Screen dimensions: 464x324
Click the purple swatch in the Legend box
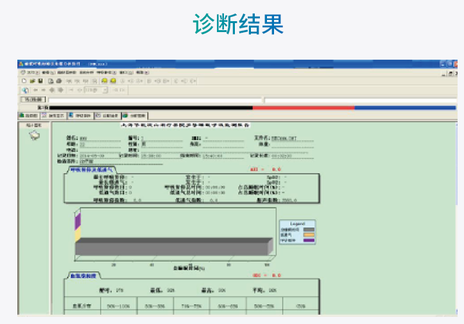tap(309, 240)
